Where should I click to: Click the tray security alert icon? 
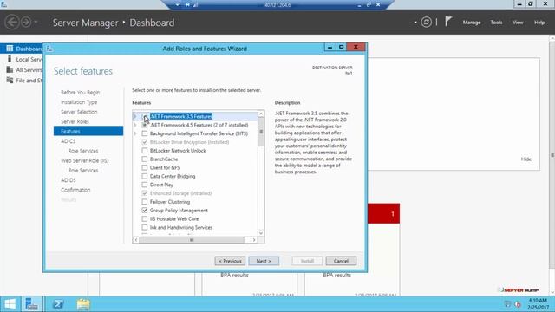[518, 304]
